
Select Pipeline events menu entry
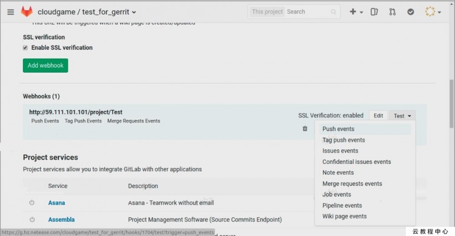point(342,206)
